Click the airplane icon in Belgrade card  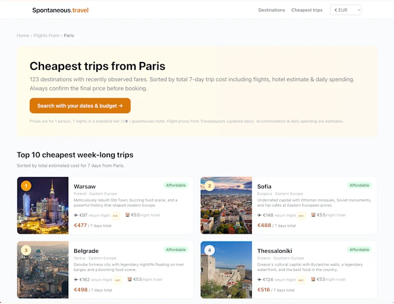tap(76, 279)
